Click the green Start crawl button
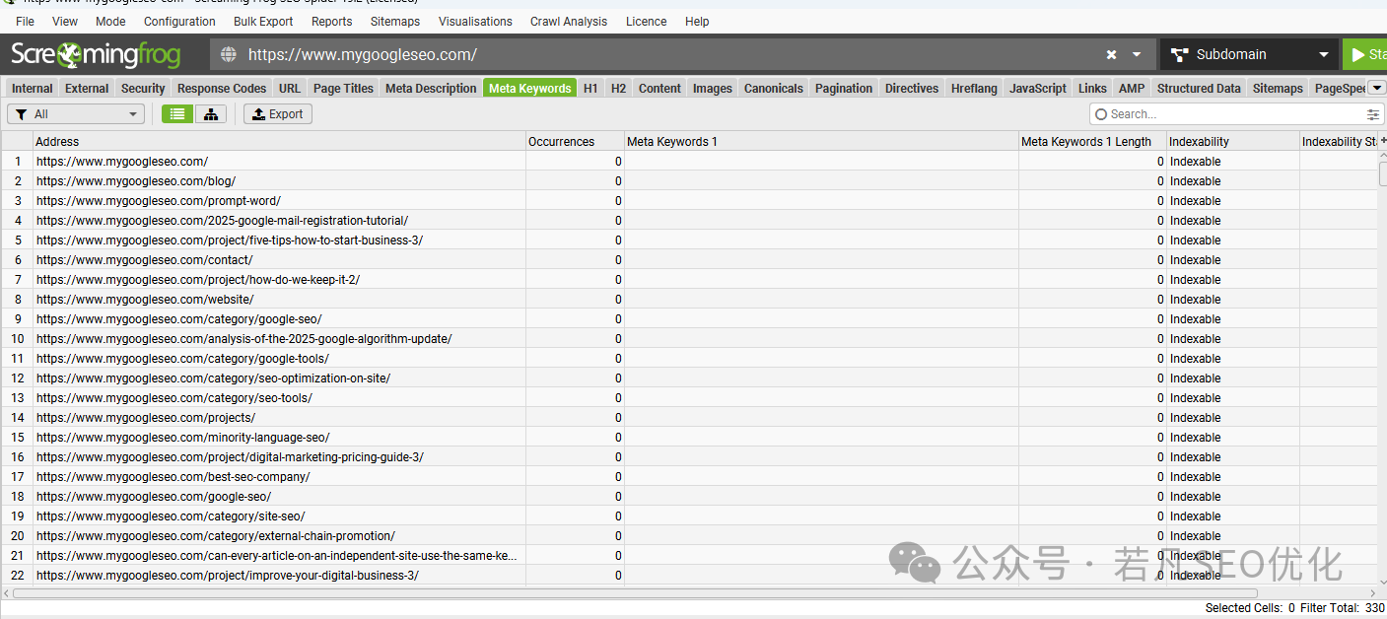The width and height of the screenshot is (1387, 619). pyautogui.click(x=1365, y=54)
